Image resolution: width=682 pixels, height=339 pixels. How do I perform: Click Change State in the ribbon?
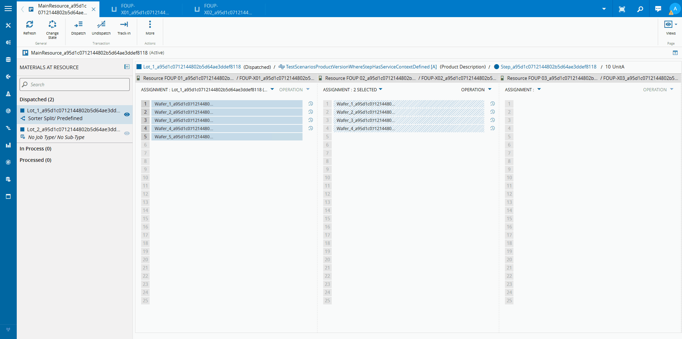52,29
